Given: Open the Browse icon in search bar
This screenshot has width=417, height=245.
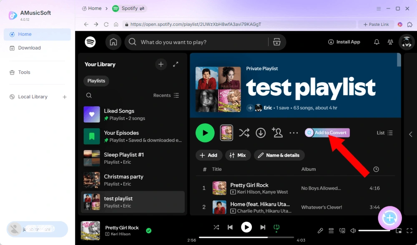Looking at the screenshot, I should point(276,42).
